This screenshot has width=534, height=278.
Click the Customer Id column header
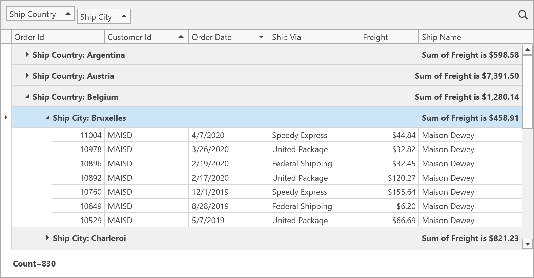[x=146, y=37]
